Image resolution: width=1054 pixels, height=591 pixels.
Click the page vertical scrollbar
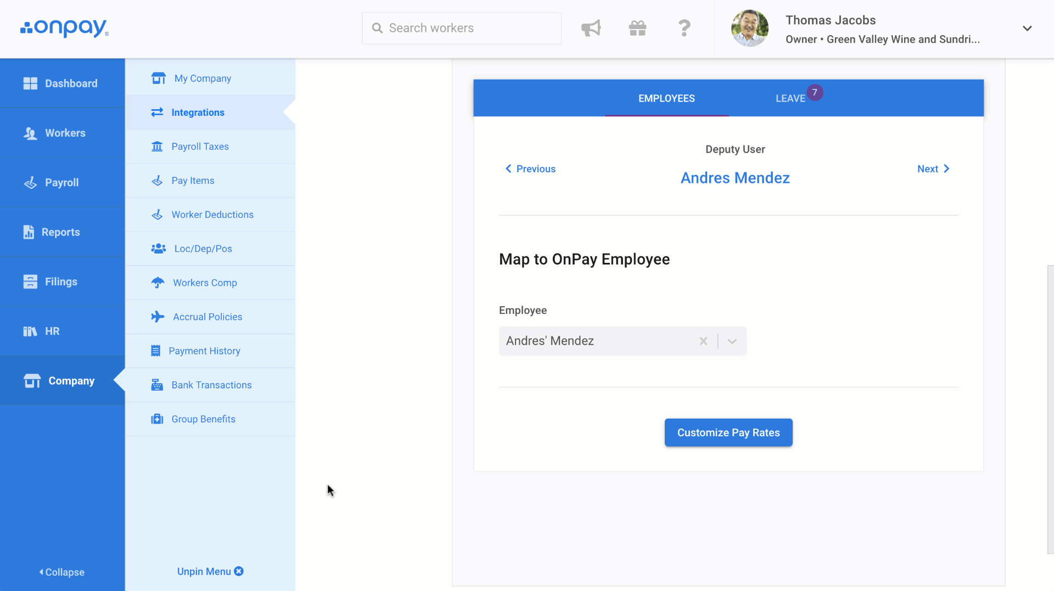tap(1050, 409)
